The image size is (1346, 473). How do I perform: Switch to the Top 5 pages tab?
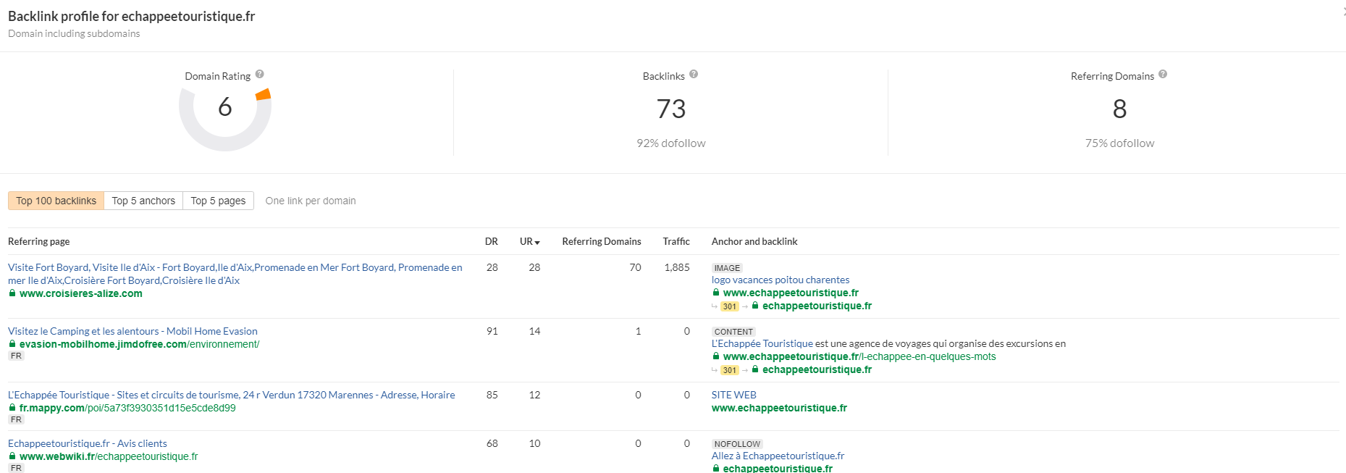[218, 201]
